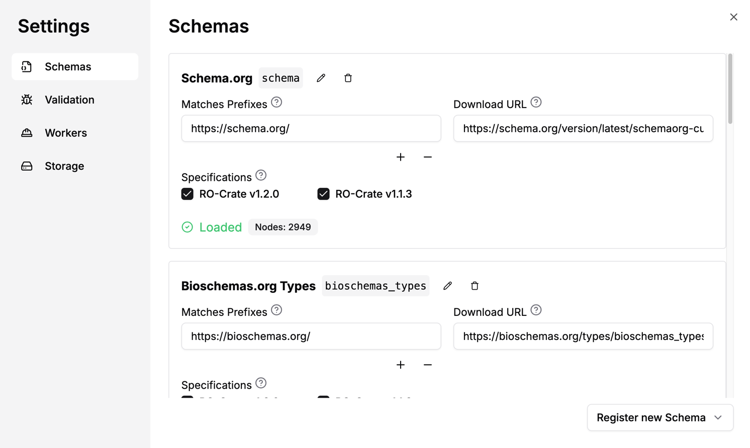Uncheck RO-Crate v1.2.0 for Schema.org
The height and width of the screenshot is (448, 750).
[187, 194]
